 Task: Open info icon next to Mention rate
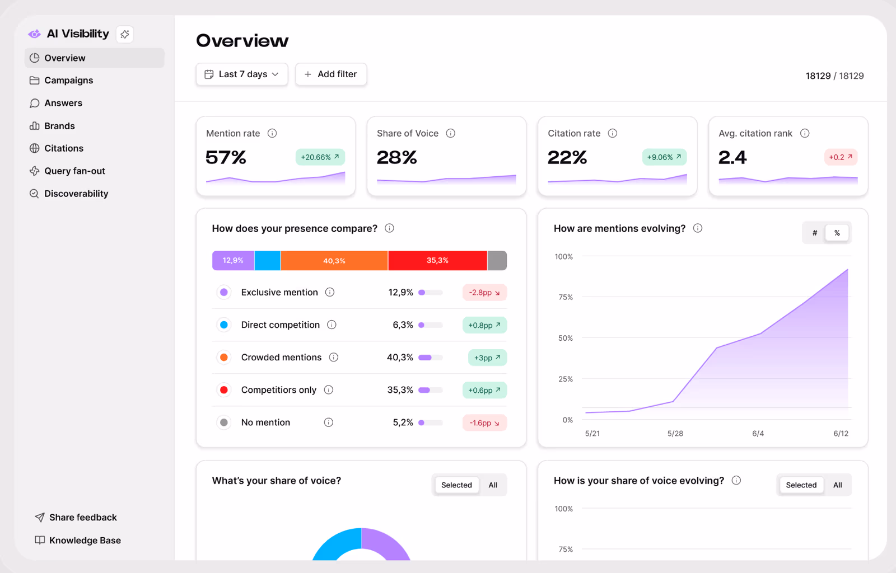(x=272, y=133)
